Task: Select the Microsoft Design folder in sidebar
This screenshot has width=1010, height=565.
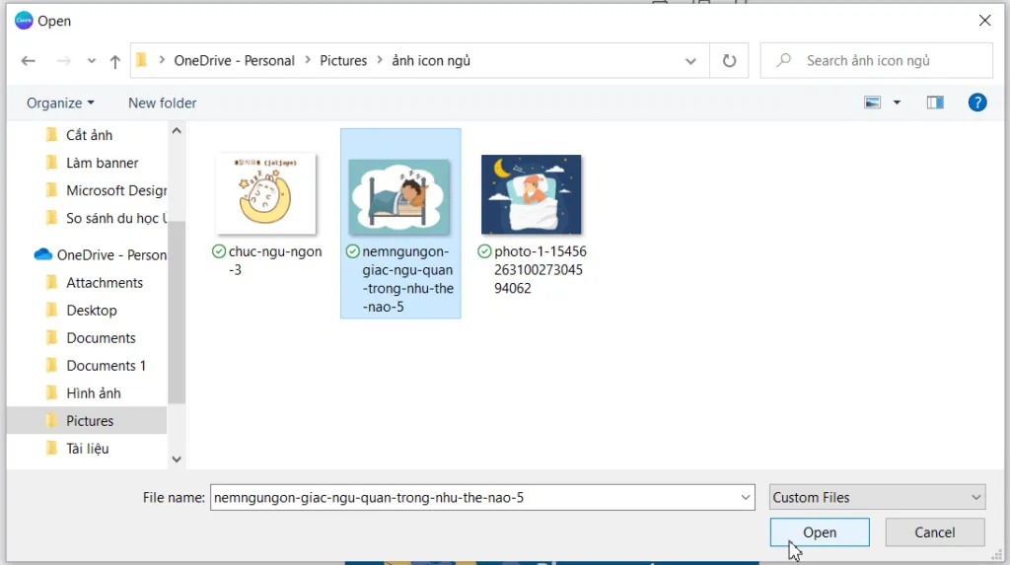Action: pos(116,190)
